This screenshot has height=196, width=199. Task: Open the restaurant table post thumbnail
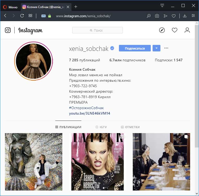coord(161,162)
